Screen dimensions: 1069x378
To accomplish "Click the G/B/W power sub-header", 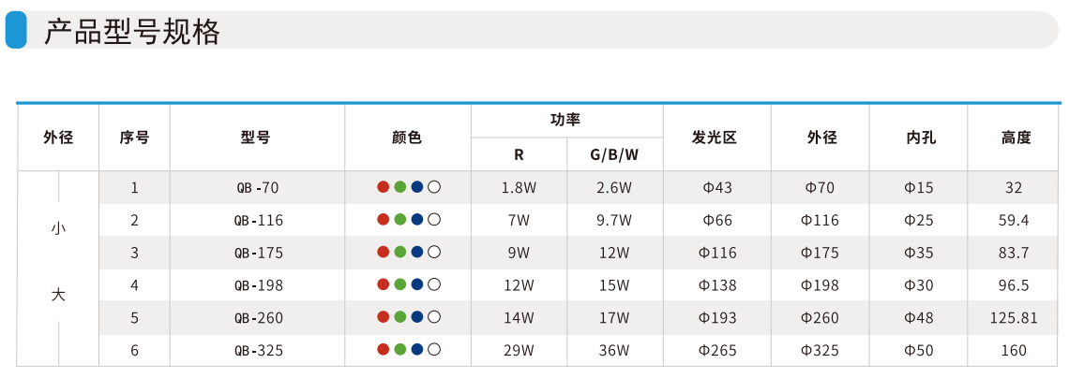I will click(614, 154).
